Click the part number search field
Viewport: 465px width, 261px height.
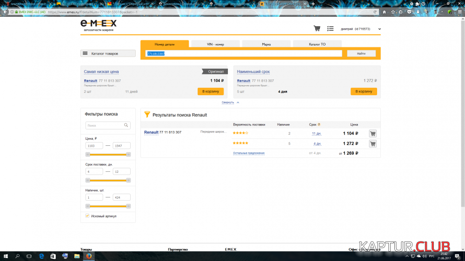coord(244,53)
